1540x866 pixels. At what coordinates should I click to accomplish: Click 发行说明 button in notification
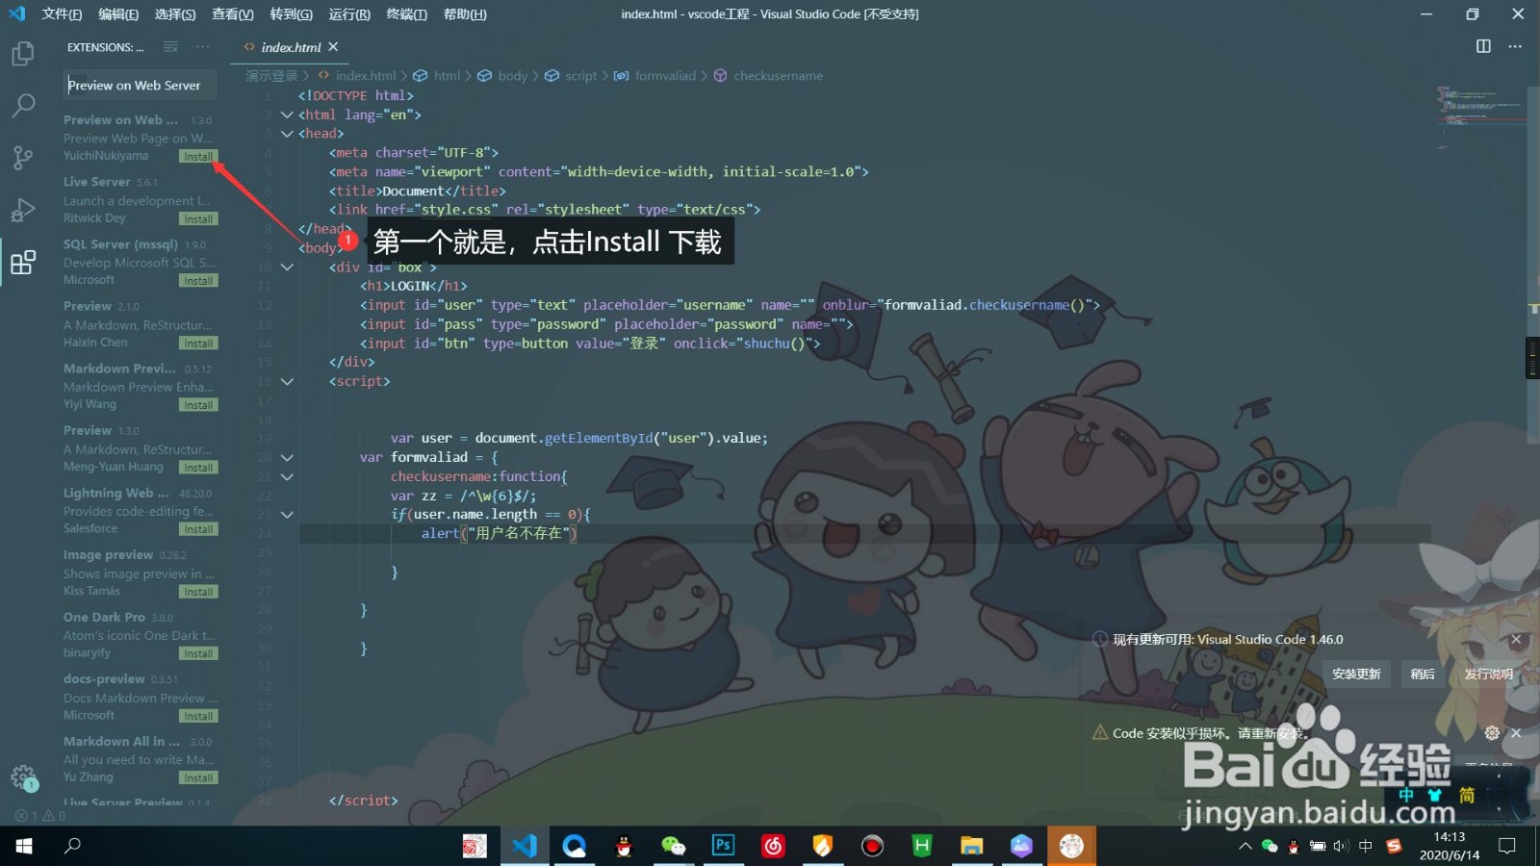point(1488,675)
